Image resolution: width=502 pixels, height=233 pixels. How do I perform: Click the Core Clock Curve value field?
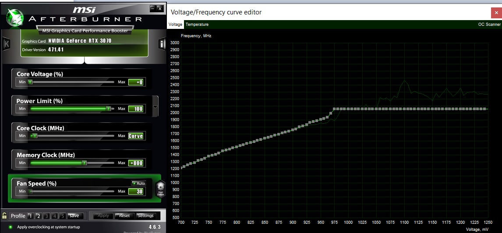(136, 136)
